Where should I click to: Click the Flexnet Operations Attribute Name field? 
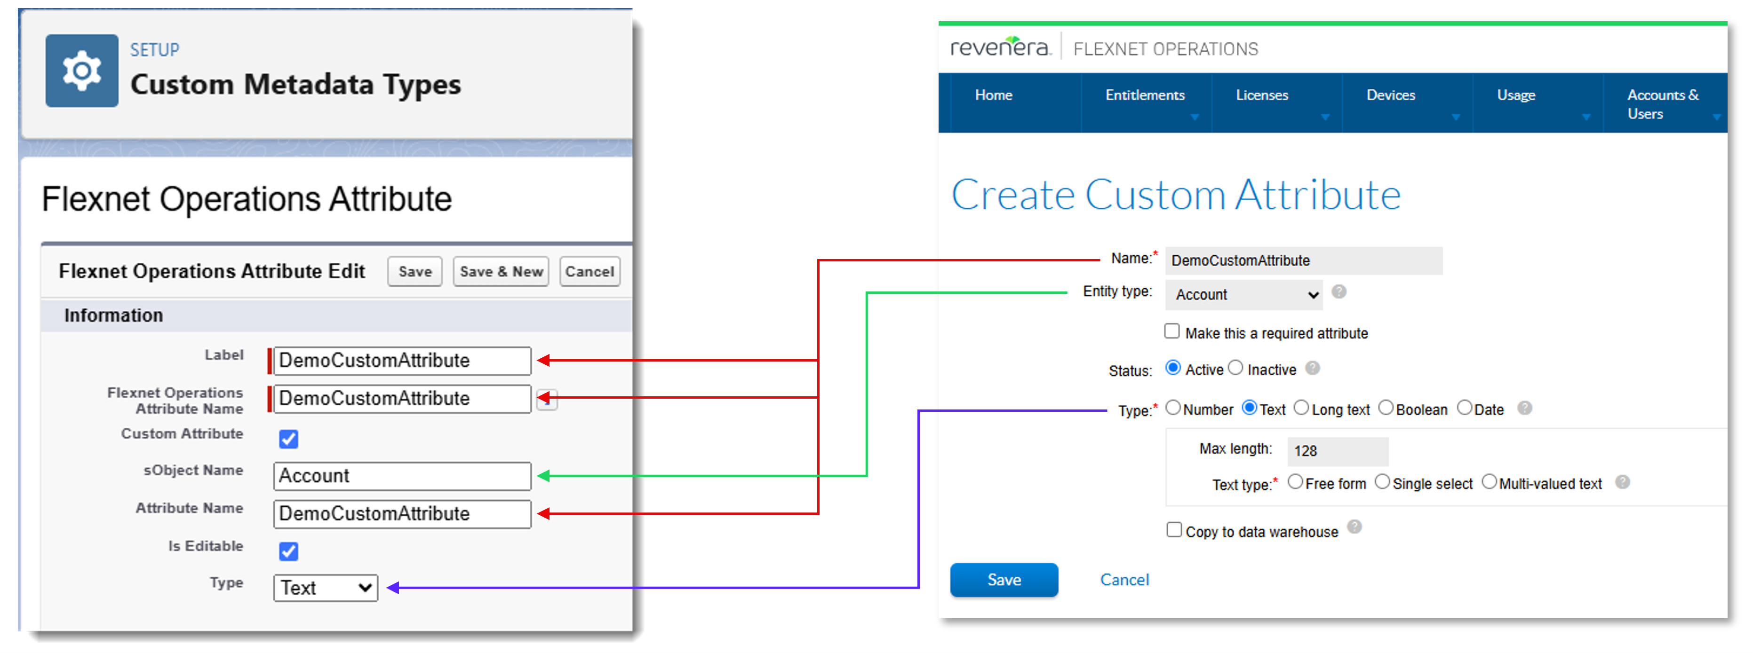click(x=402, y=399)
